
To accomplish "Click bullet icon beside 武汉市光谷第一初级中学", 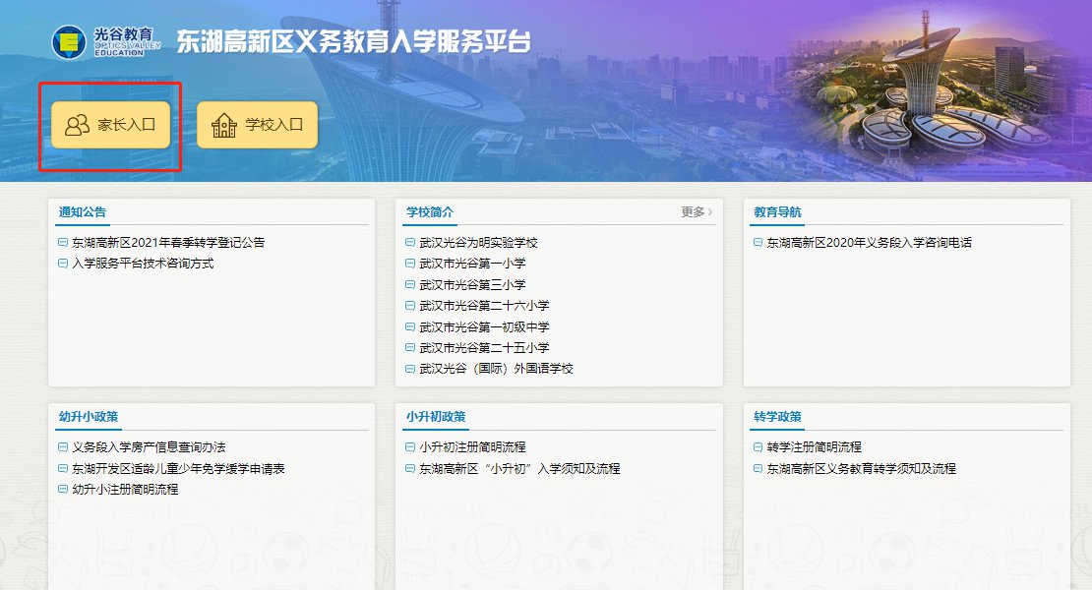I will pyautogui.click(x=410, y=326).
